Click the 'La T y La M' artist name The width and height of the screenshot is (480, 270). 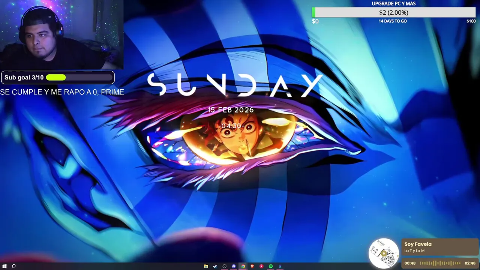click(414, 251)
